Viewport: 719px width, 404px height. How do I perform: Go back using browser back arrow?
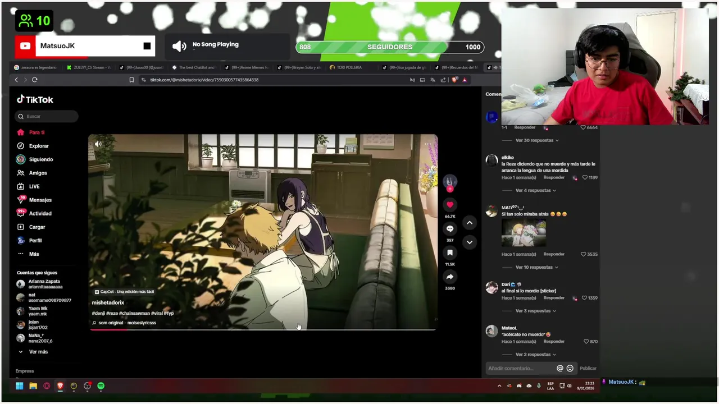click(16, 80)
